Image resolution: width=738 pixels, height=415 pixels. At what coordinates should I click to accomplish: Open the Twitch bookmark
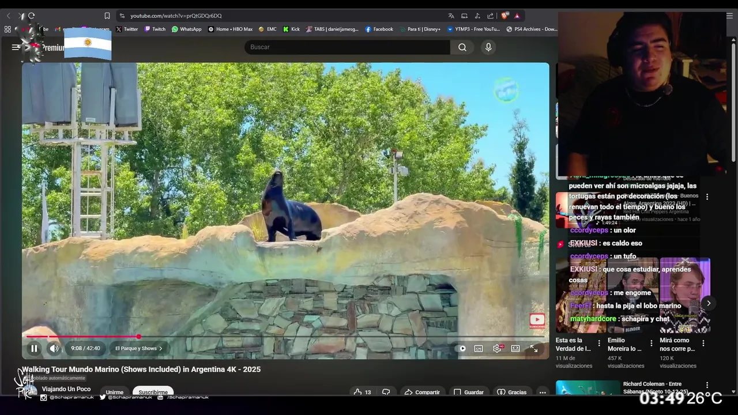coord(155,29)
